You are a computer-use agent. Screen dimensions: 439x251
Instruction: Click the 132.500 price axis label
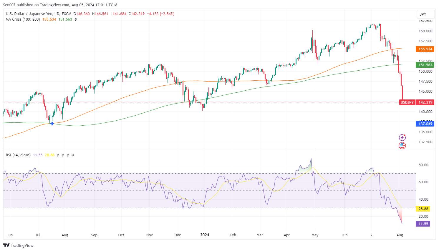tap(425, 142)
